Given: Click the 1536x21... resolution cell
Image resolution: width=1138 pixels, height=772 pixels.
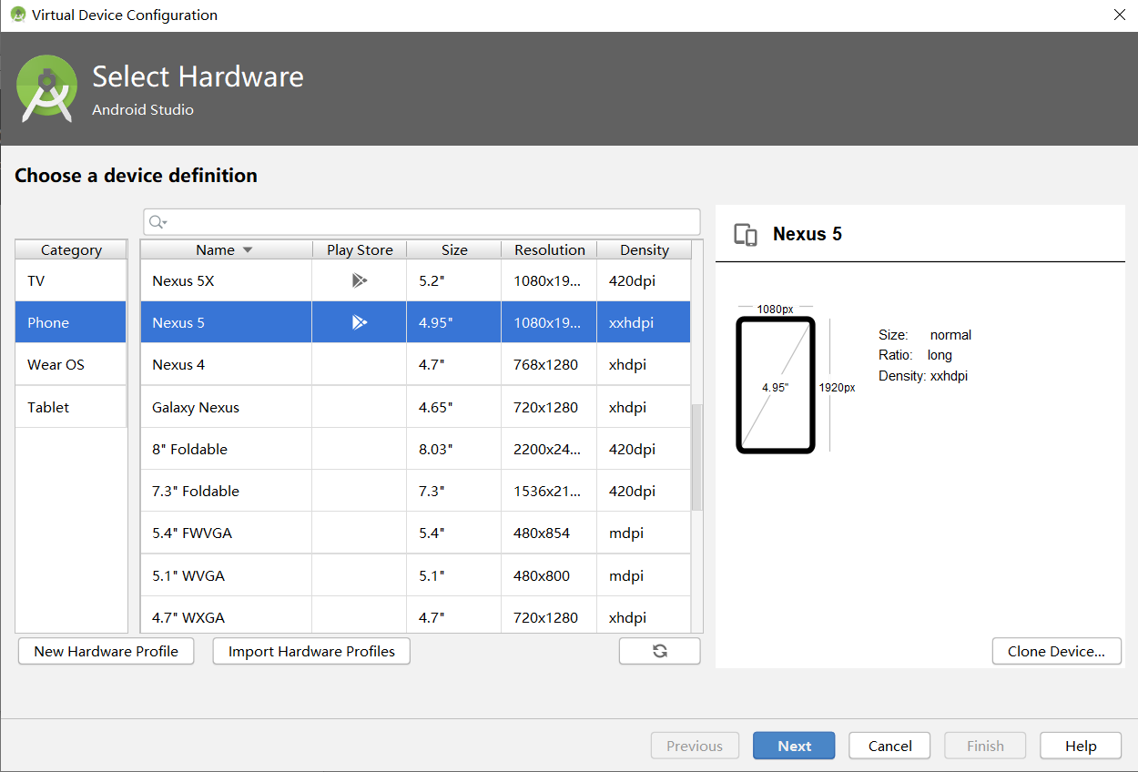Looking at the screenshot, I should click(x=549, y=491).
